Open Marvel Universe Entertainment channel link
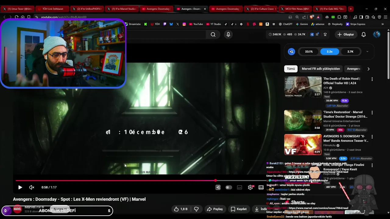Image resolution: width=390 pixels, height=219 pixels. click(342, 121)
